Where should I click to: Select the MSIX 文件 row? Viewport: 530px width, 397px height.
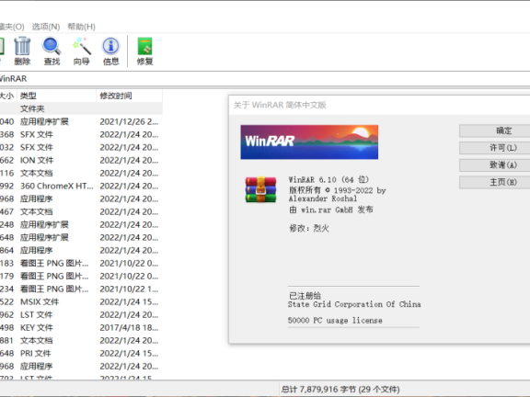click(x=81, y=301)
